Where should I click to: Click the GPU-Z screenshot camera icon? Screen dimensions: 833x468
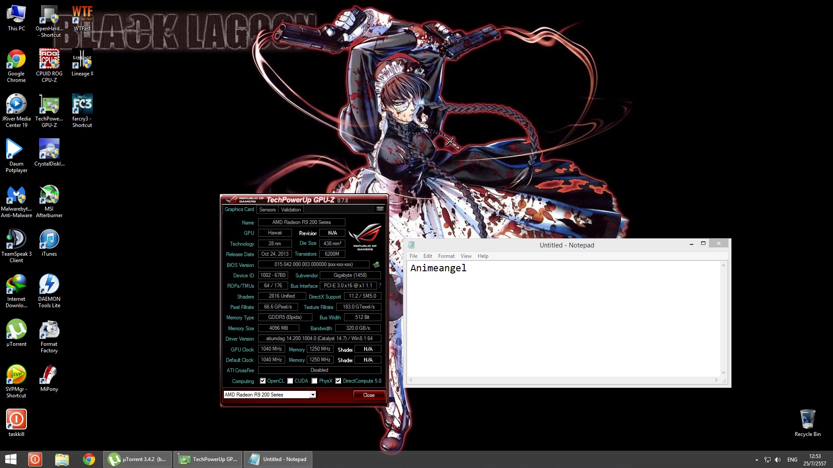coord(380,209)
